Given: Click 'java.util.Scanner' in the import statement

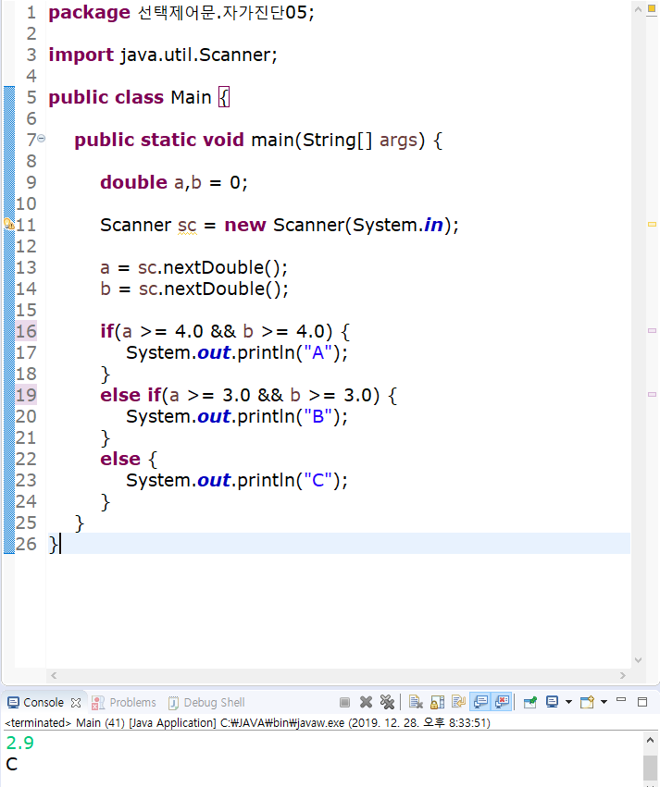Looking at the screenshot, I should pos(195,55).
